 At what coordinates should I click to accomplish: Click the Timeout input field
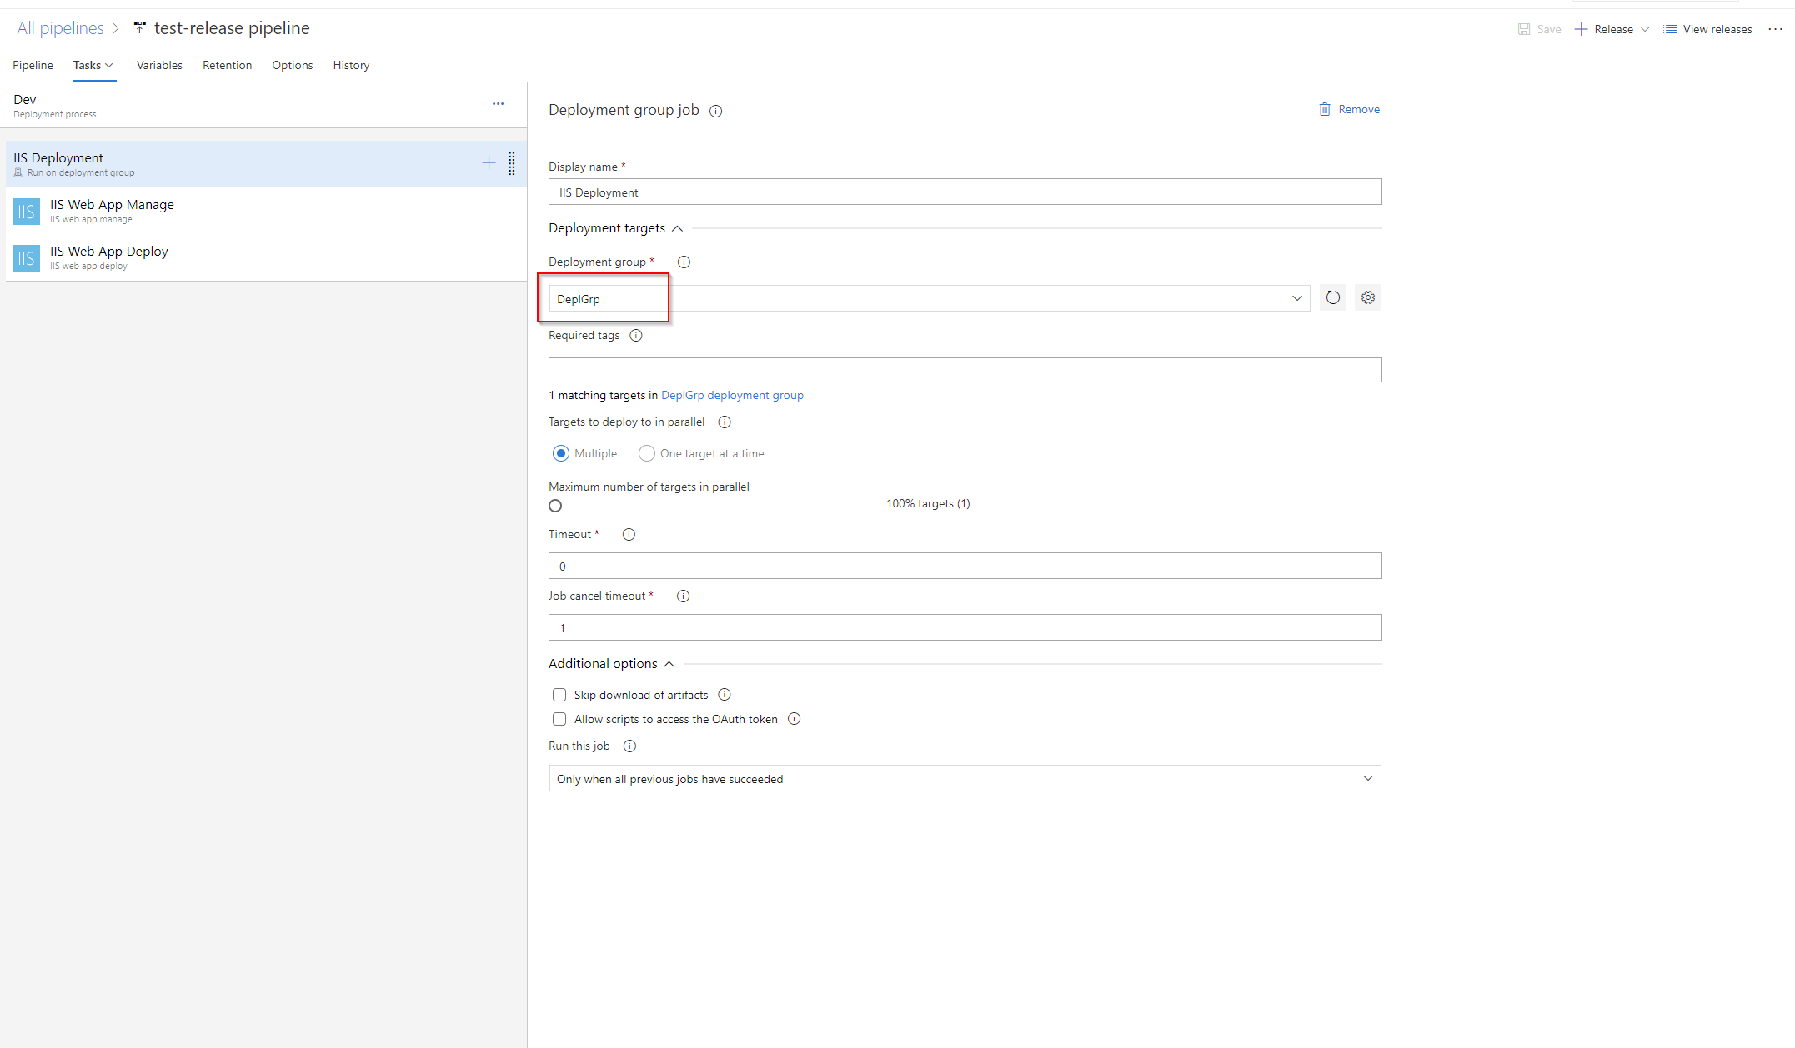965,565
